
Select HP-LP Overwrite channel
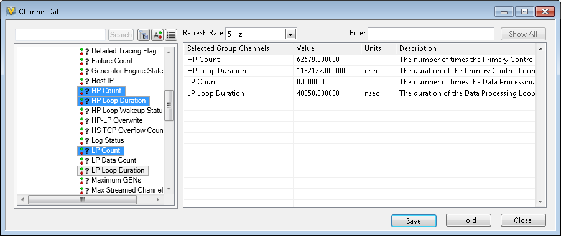tap(117, 120)
